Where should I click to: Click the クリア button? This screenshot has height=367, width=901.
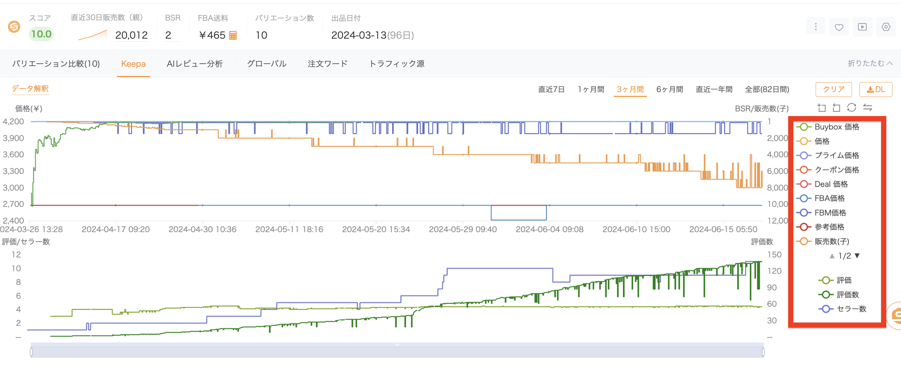[x=833, y=89]
